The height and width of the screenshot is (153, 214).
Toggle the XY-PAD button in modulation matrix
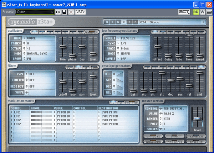tap(132, 102)
